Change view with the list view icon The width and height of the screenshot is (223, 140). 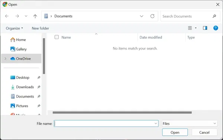point(190,28)
